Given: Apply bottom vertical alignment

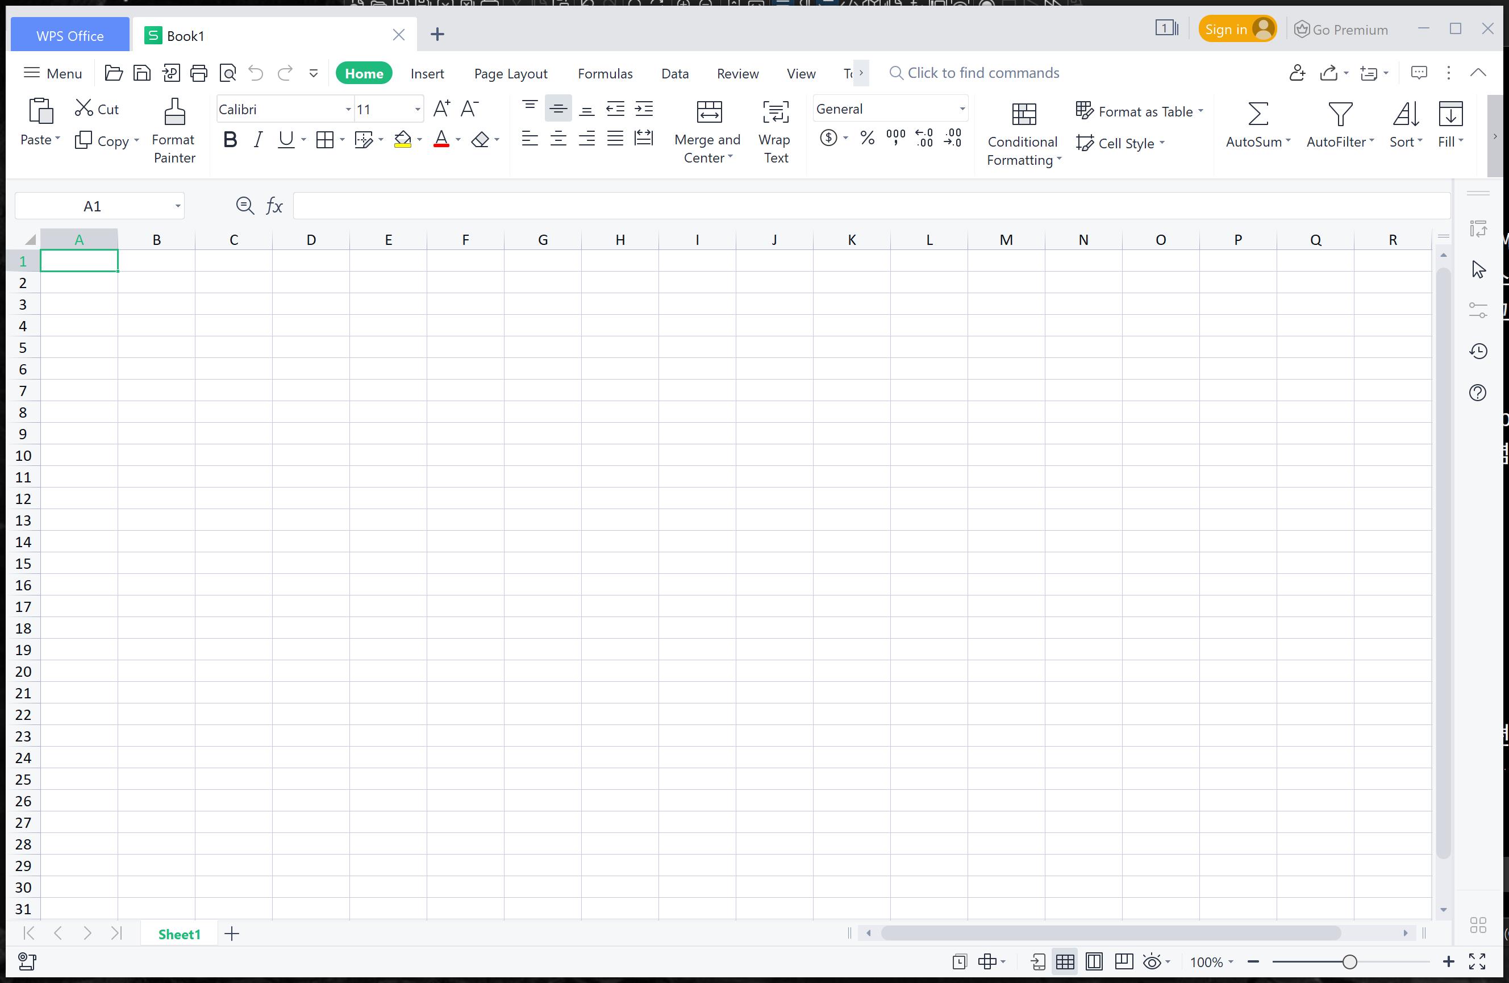Looking at the screenshot, I should click(587, 109).
